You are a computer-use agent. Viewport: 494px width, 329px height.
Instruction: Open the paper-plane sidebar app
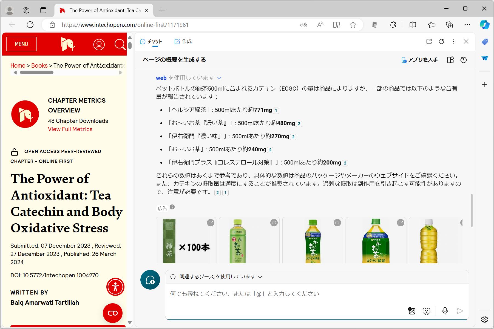(485, 58)
